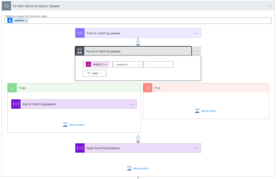Open ellipsis menu for Add to MatchingSpeakers

132,104
